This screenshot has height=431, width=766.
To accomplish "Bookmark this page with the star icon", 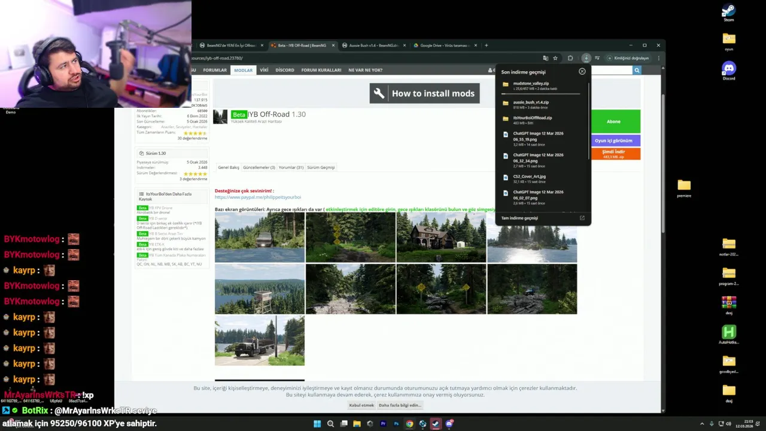I will [555, 58].
